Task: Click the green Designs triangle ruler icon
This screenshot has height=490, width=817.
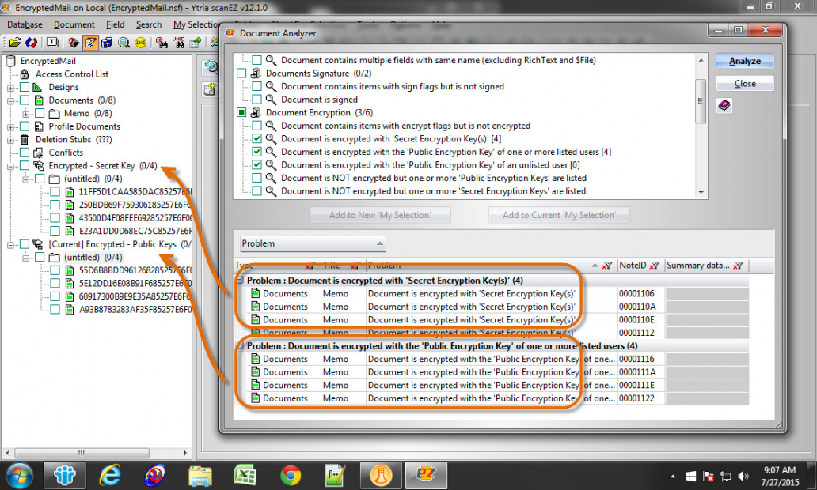Action: tap(37, 87)
